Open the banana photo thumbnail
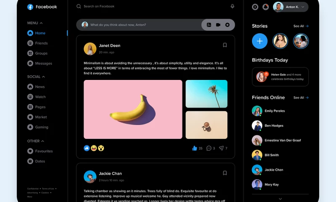 tap(133, 109)
